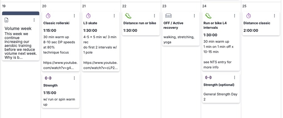This screenshot has width=283, height=118.
Task: Open three-dot menu on Distance classic card
Action: pos(274,16)
